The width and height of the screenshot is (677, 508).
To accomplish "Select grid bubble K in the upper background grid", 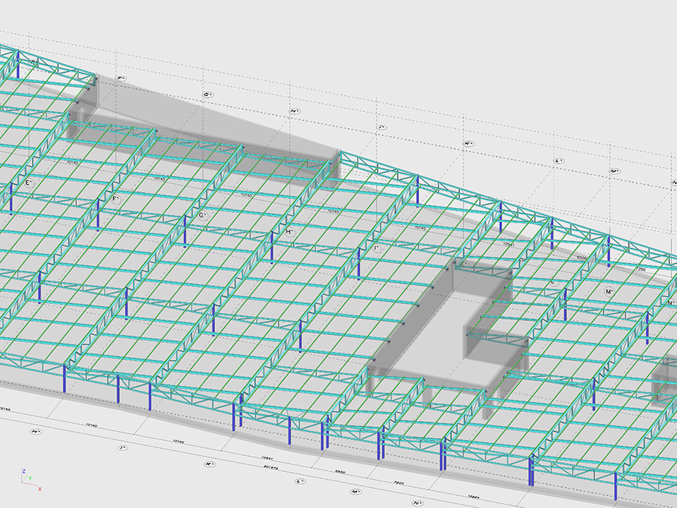I will (x=468, y=144).
